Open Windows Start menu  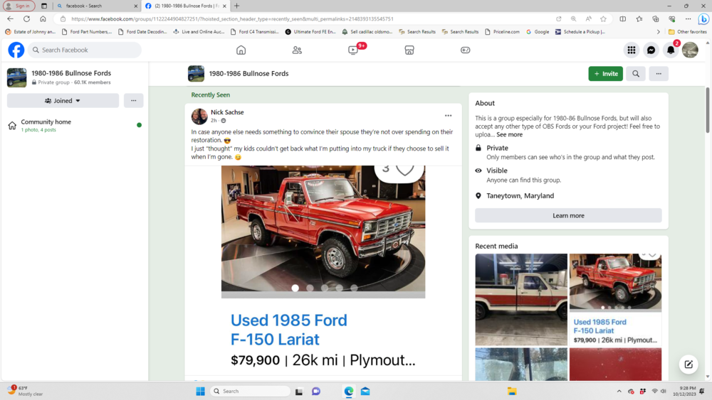click(x=200, y=391)
